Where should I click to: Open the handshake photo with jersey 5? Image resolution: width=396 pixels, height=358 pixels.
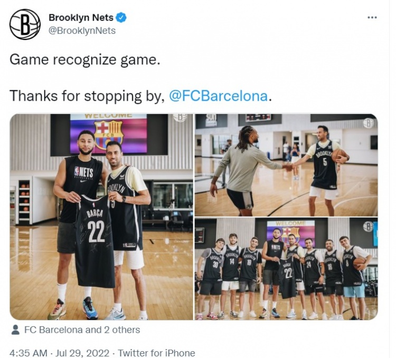pyautogui.click(x=286, y=165)
